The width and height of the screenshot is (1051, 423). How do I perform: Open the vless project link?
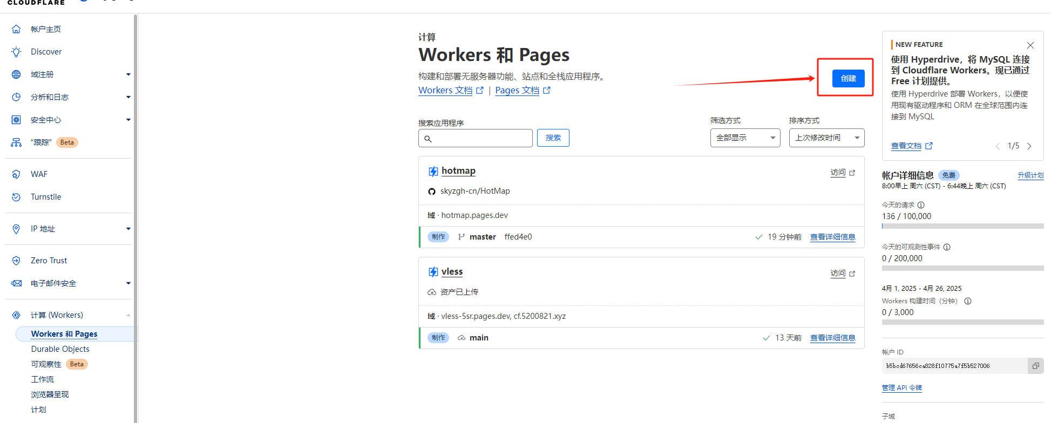pyautogui.click(x=452, y=272)
